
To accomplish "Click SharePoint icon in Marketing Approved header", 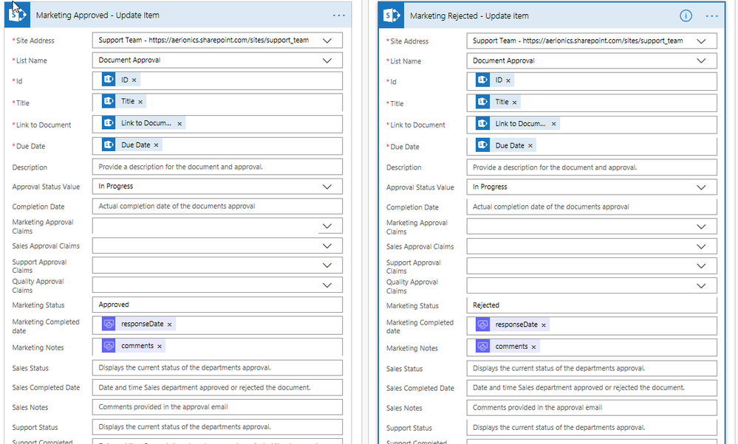I will pos(19,15).
